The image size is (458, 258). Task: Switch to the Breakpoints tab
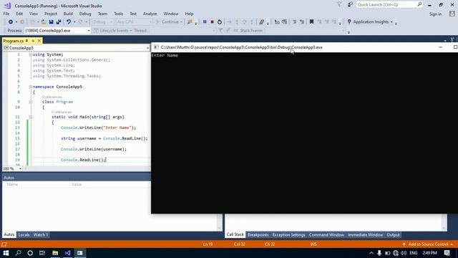258,235
